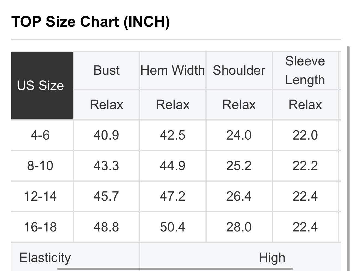The image size is (352, 271).
Task: Select the 12-14 size row label
Action: tap(40, 196)
